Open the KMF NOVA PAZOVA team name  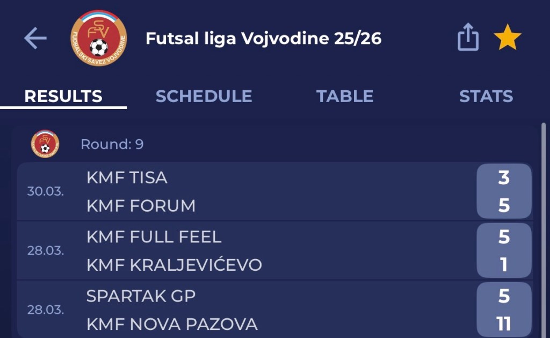point(172,324)
